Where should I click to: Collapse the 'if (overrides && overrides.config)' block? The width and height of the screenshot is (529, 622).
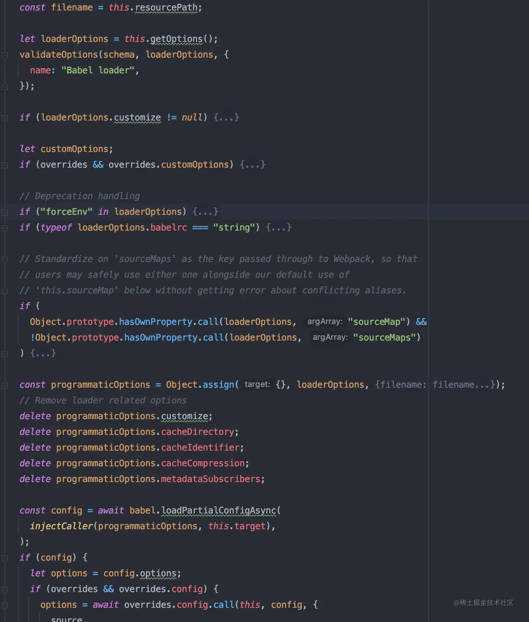tap(5, 590)
